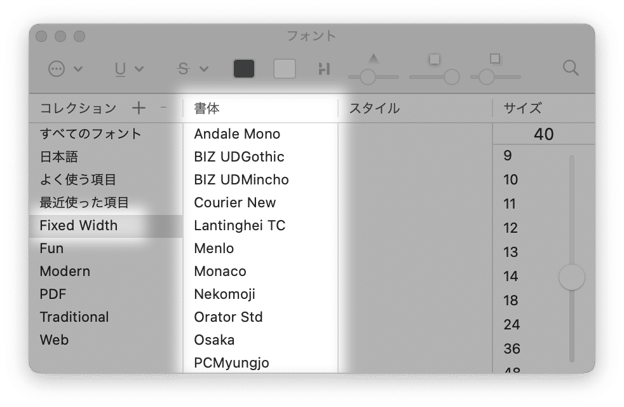This screenshot has width=624, height=407.
Task: Select the すべてのフォント collection
Action: point(106,134)
